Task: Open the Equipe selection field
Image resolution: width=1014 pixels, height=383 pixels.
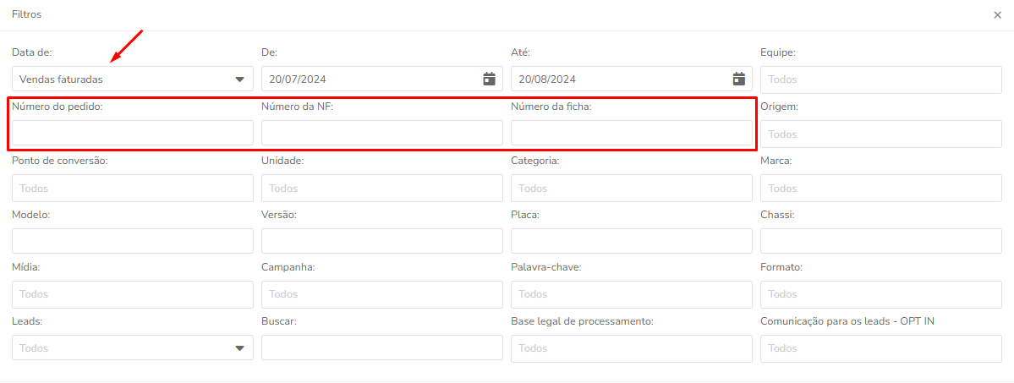Action: click(x=880, y=79)
